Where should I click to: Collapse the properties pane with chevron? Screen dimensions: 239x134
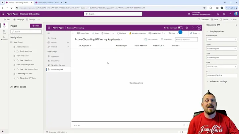(236, 25)
